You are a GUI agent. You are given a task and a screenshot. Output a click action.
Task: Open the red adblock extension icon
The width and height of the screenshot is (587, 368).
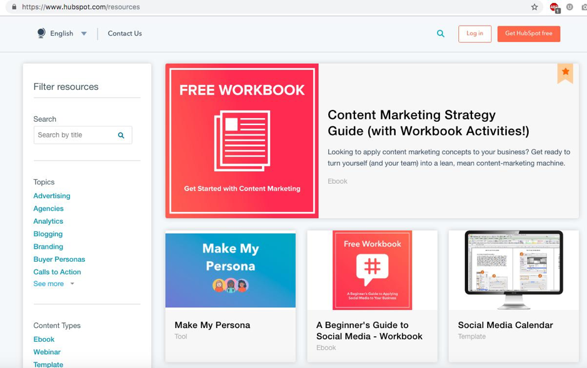tap(554, 7)
